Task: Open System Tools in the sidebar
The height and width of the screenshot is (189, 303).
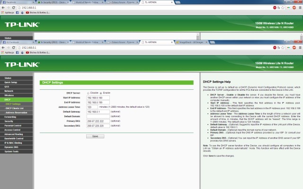Action: click(17, 152)
